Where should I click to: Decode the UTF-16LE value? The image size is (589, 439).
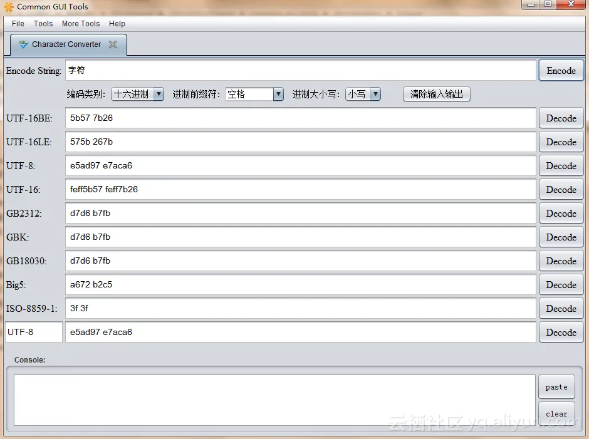(561, 142)
